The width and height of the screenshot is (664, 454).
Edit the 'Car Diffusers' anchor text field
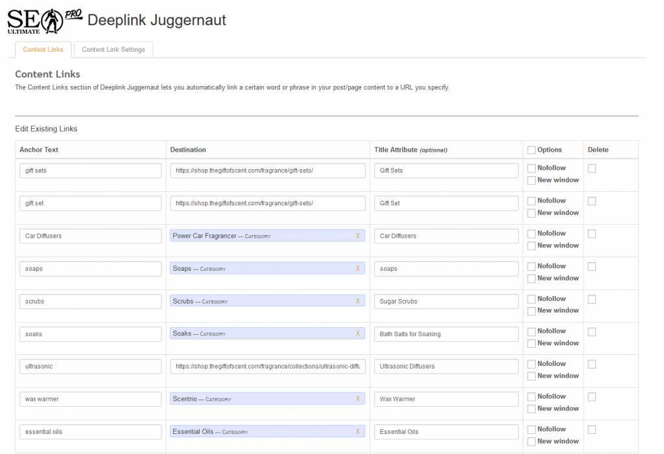click(90, 236)
